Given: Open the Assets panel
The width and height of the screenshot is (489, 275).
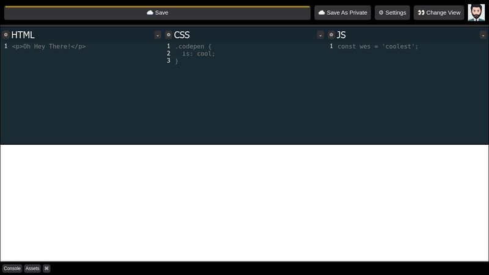Looking at the screenshot, I should click(x=32, y=268).
